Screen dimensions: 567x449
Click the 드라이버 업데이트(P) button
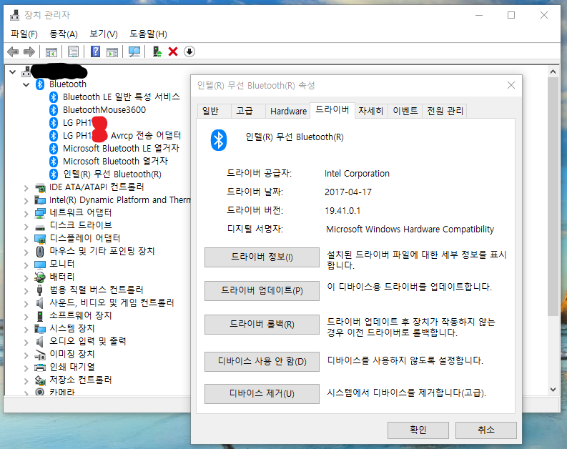point(262,291)
